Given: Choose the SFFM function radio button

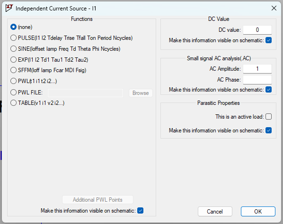Looking at the screenshot, I should coord(13,70).
